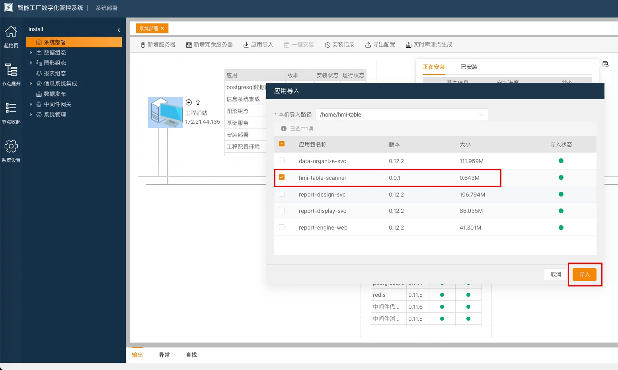Toggle the select-all header checkbox

coord(282,144)
